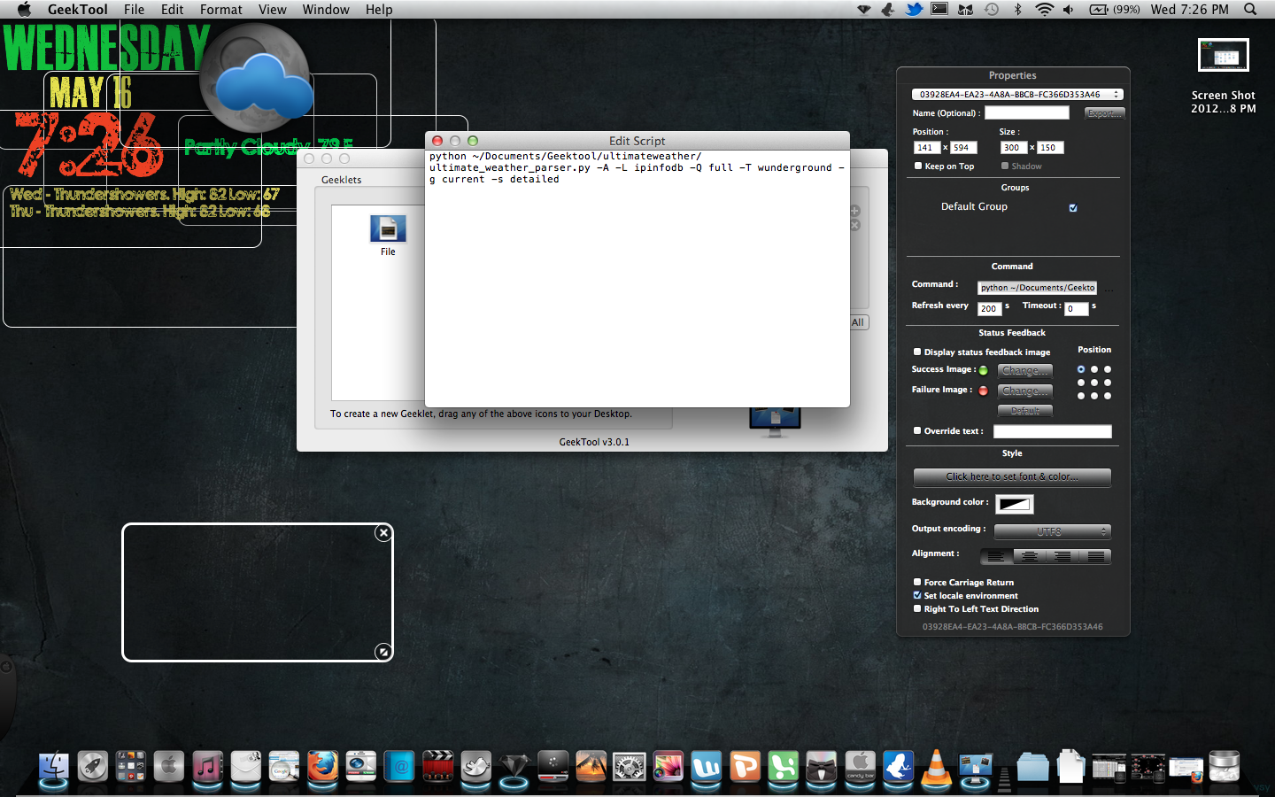Open the geeklet ID dropdown
Image resolution: width=1275 pixels, height=797 pixels.
point(1017,94)
